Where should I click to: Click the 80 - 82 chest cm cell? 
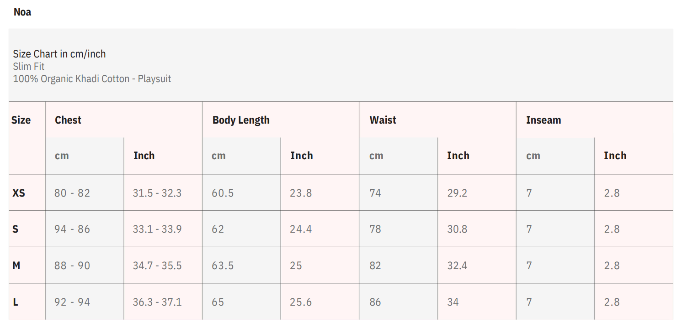pyautogui.click(x=72, y=193)
